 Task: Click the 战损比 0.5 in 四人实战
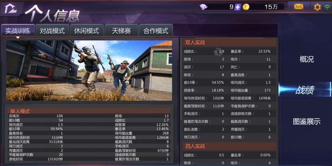click(204, 155)
